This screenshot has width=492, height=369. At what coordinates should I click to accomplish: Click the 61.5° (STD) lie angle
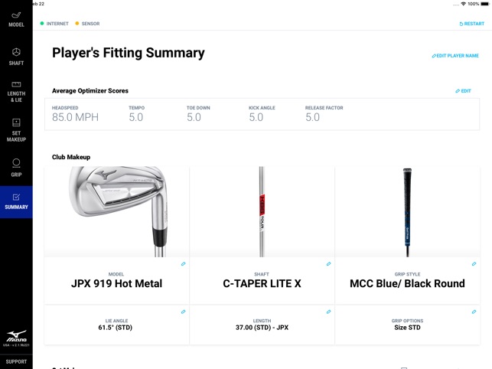pos(115,328)
